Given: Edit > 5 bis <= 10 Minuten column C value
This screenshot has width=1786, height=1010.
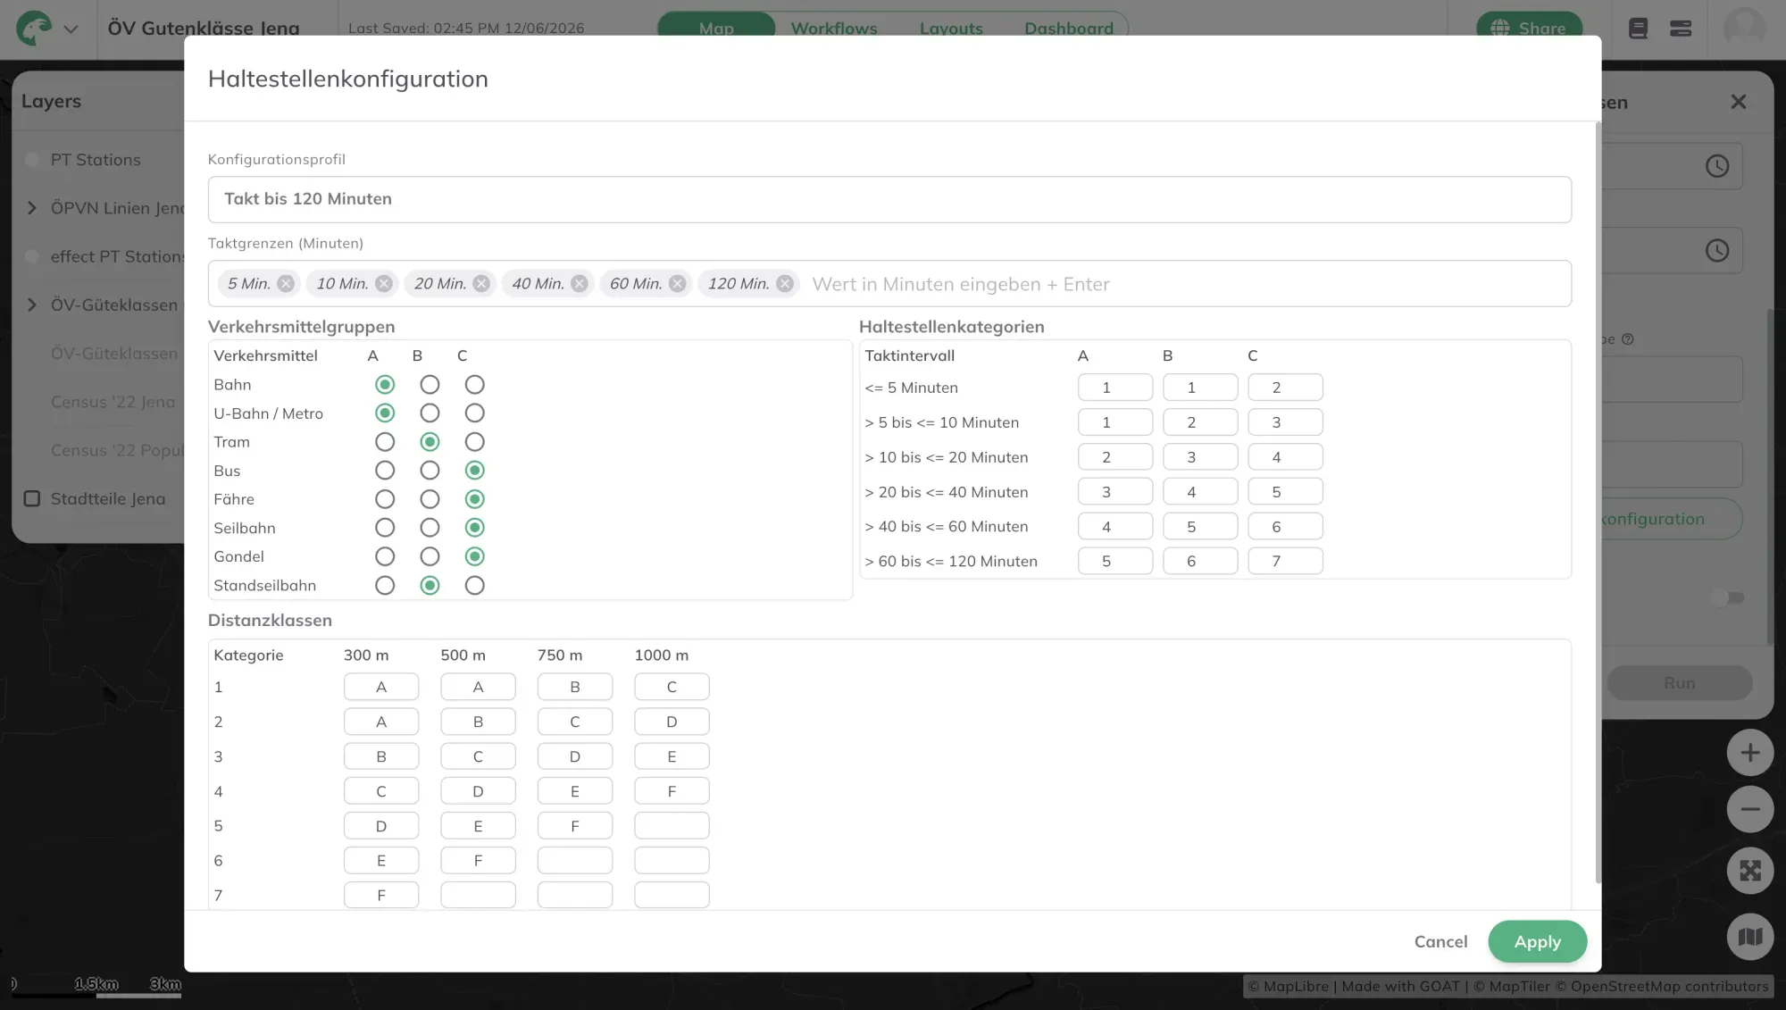Looking at the screenshot, I should [1285, 422].
